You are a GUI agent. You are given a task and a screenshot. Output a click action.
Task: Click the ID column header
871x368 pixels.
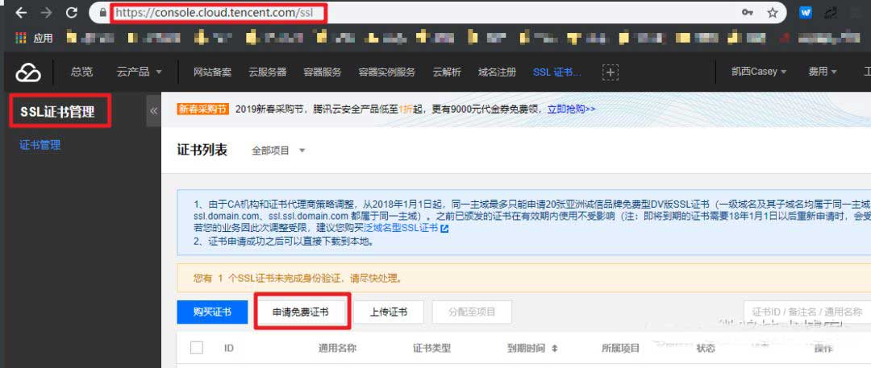click(229, 349)
